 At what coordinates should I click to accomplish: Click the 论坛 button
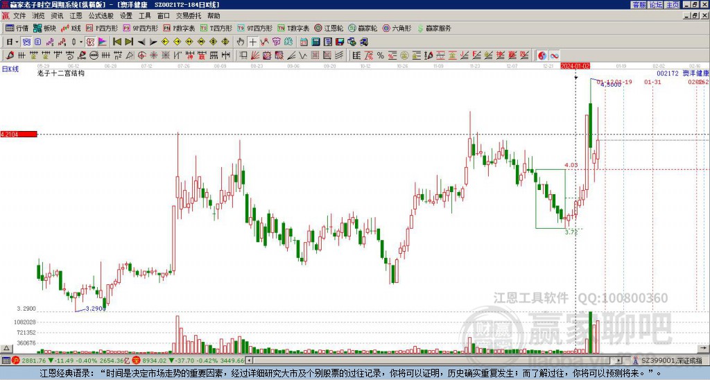(x=655, y=5)
